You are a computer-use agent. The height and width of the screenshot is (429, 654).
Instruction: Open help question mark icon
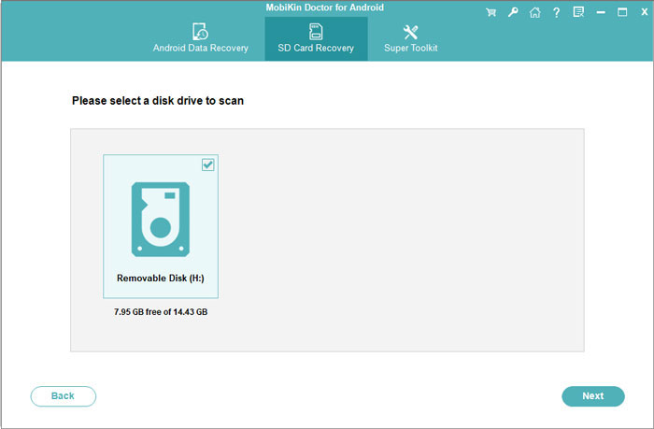tap(557, 12)
